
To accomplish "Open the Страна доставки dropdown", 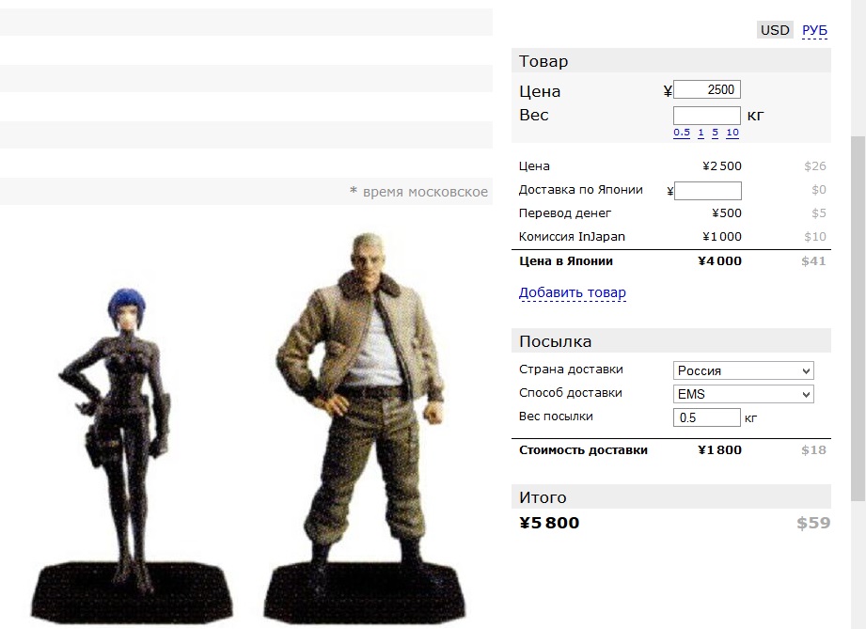I will pos(743,370).
